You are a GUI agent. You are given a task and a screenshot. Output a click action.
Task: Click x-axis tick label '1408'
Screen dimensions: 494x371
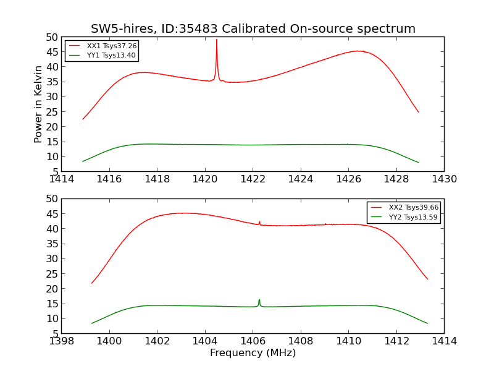[x=301, y=341]
